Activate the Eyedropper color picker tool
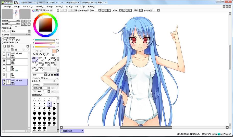233x137 pixels. tap(47, 54)
